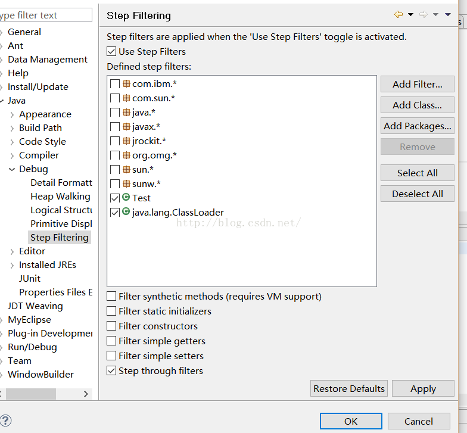The width and height of the screenshot is (467, 433).
Task: Click the Add Filter... button
Action: 417,85
